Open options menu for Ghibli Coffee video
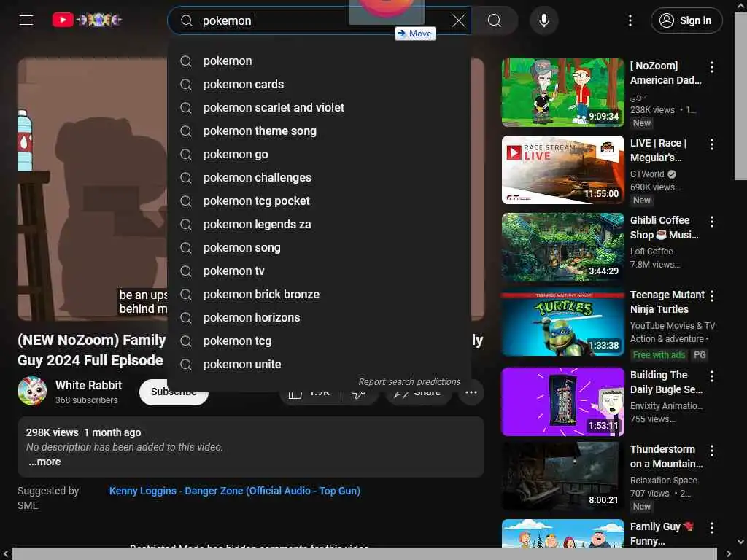Viewport: 747px width, 560px height. coord(712,222)
